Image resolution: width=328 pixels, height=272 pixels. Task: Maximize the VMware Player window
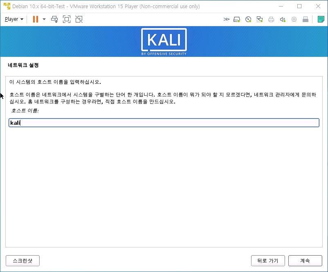point(299,6)
